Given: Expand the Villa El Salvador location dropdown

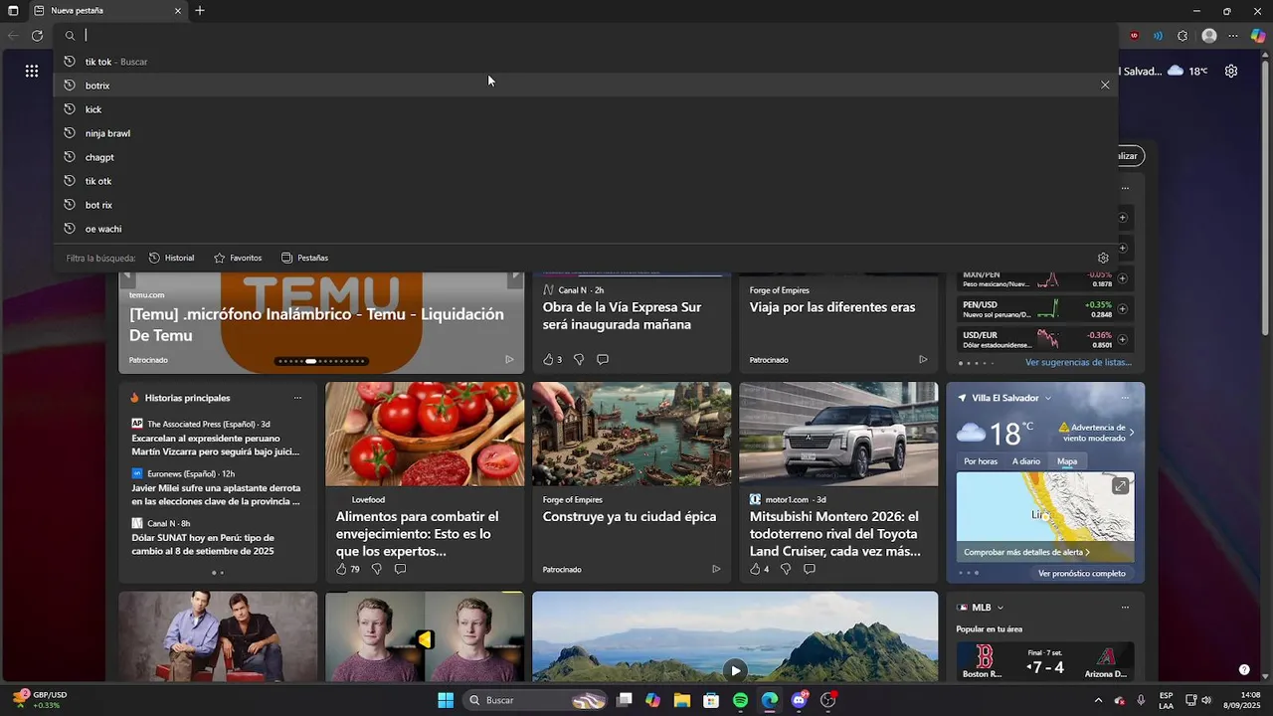Looking at the screenshot, I should pyautogui.click(x=1047, y=398).
